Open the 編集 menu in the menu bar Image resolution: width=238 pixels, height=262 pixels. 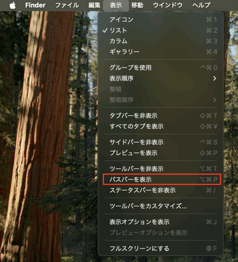click(94, 5)
